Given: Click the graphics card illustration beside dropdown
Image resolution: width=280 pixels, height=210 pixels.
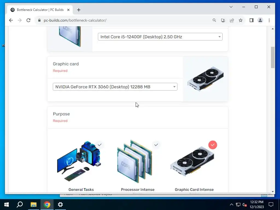Looking at the screenshot, I should 205,79.
